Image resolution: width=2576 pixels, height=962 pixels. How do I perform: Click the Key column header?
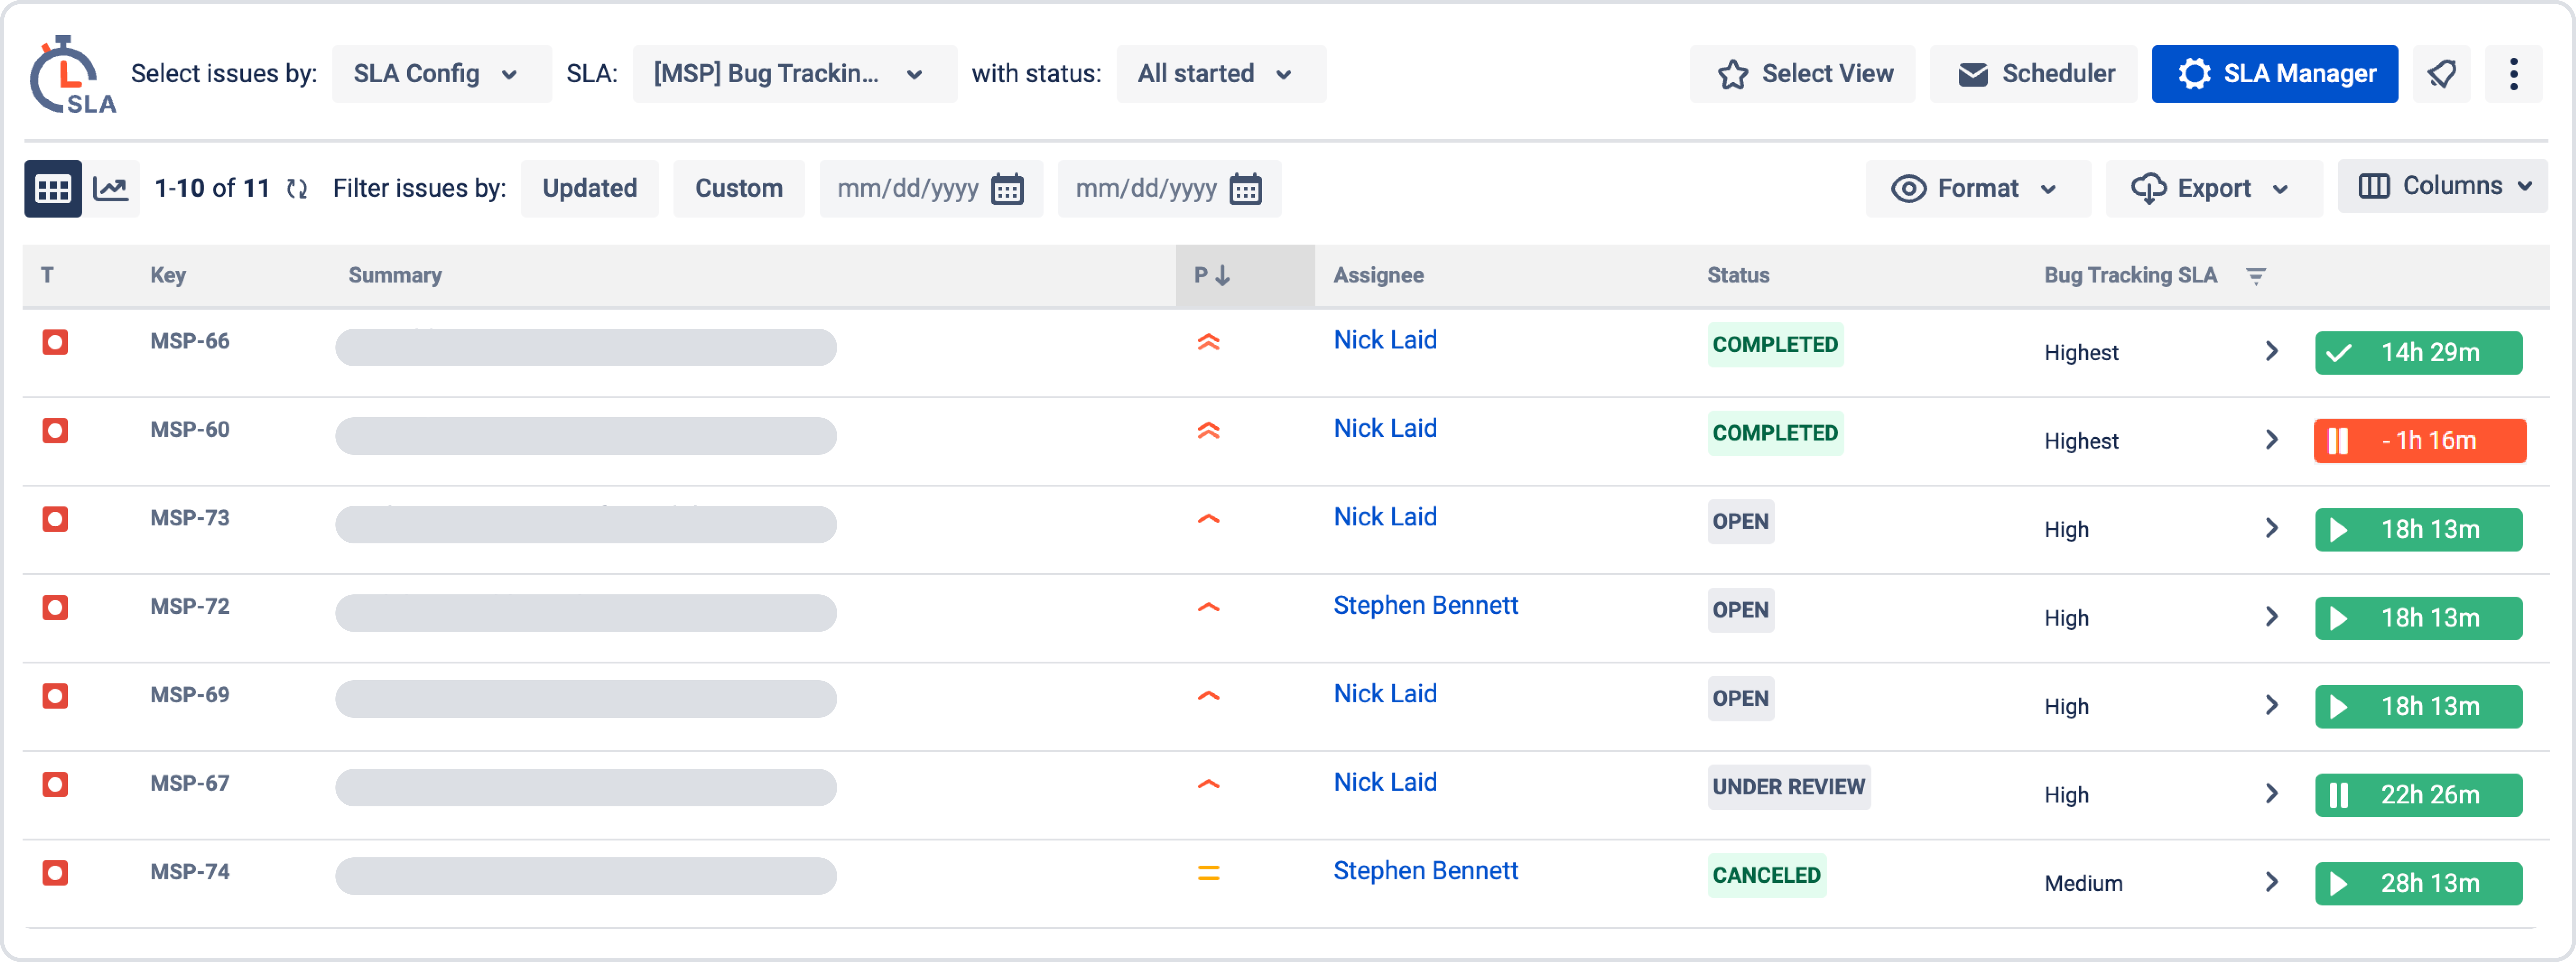tap(168, 276)
